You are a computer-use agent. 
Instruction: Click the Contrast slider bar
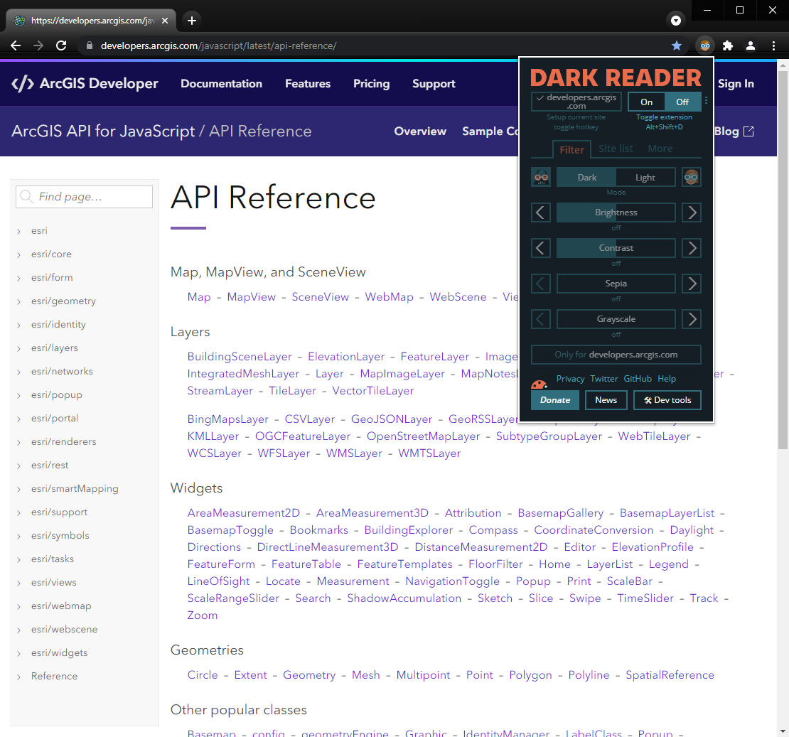(616, 248)
